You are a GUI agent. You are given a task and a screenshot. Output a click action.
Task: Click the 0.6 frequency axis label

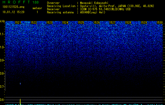(x=2, y=100)
